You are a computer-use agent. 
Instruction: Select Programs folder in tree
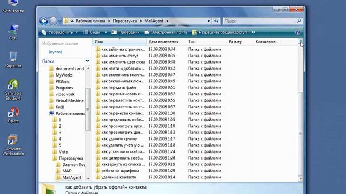61,88
